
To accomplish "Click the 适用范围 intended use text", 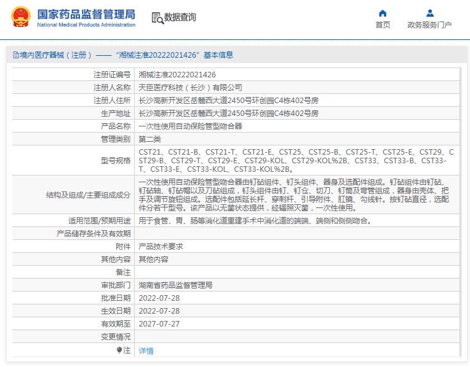I will click(x=255, y=221).
